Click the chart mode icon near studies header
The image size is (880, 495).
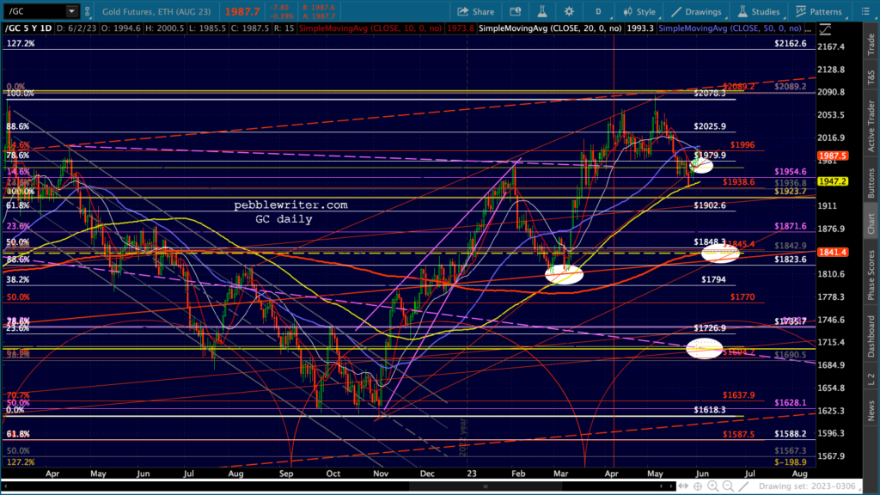(825, 29)
